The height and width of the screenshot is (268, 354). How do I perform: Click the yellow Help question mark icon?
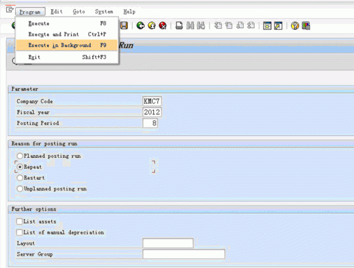[x=295, y=26]
